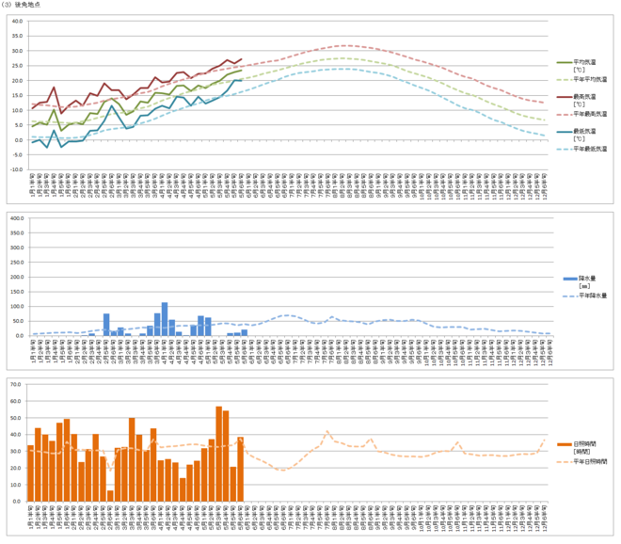Click the -10.0 label on temperature axis
The width and height of the screenshot is (621, 544).
(x=17, y=169)
